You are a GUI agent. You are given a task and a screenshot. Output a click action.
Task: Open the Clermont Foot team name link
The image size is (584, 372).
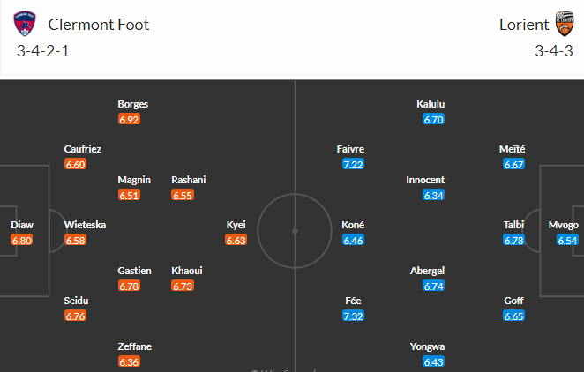(x=99, y=25)
